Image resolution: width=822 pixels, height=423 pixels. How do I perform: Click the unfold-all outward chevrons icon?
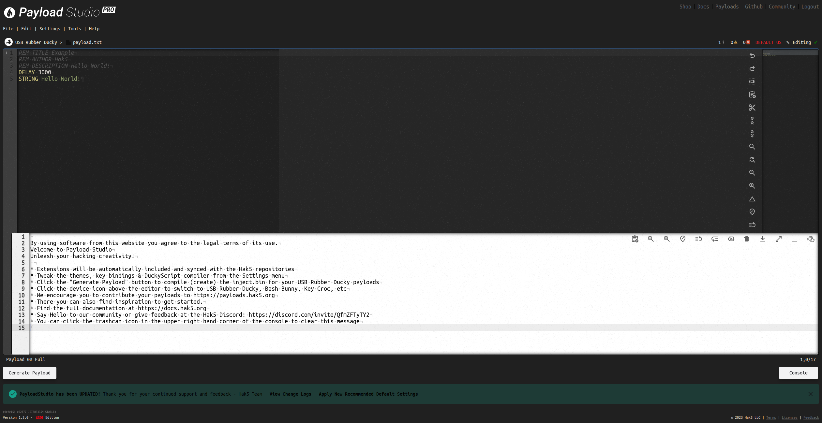coord(752,134)
